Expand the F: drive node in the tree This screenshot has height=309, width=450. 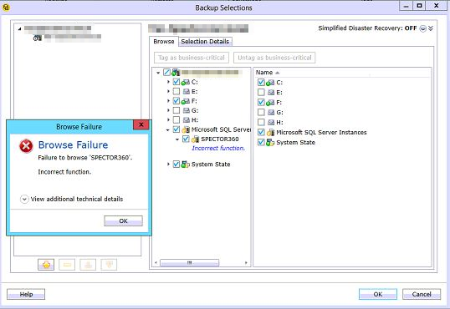(x=168, y=101)
